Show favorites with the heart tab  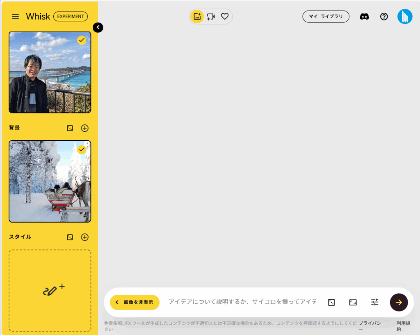[x=224, y=16]
